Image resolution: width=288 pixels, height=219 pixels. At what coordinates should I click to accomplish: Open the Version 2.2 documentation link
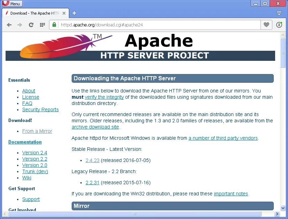coord(35,159)
